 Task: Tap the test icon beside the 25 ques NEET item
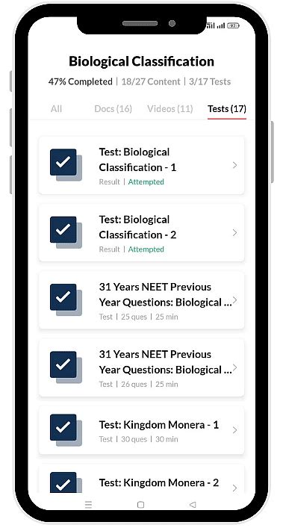(66, 299)
